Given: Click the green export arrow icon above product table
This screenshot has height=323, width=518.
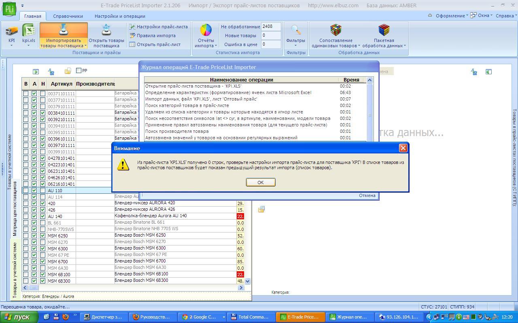Looking at the screenshot, I should point(36,71).
